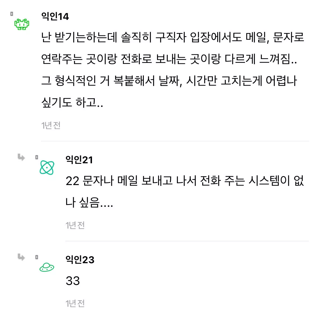Click the text 싶기도 하고.. in 익인14's comment
The width and height of the screenshot is (317, 311).
(x=72, y=102)
